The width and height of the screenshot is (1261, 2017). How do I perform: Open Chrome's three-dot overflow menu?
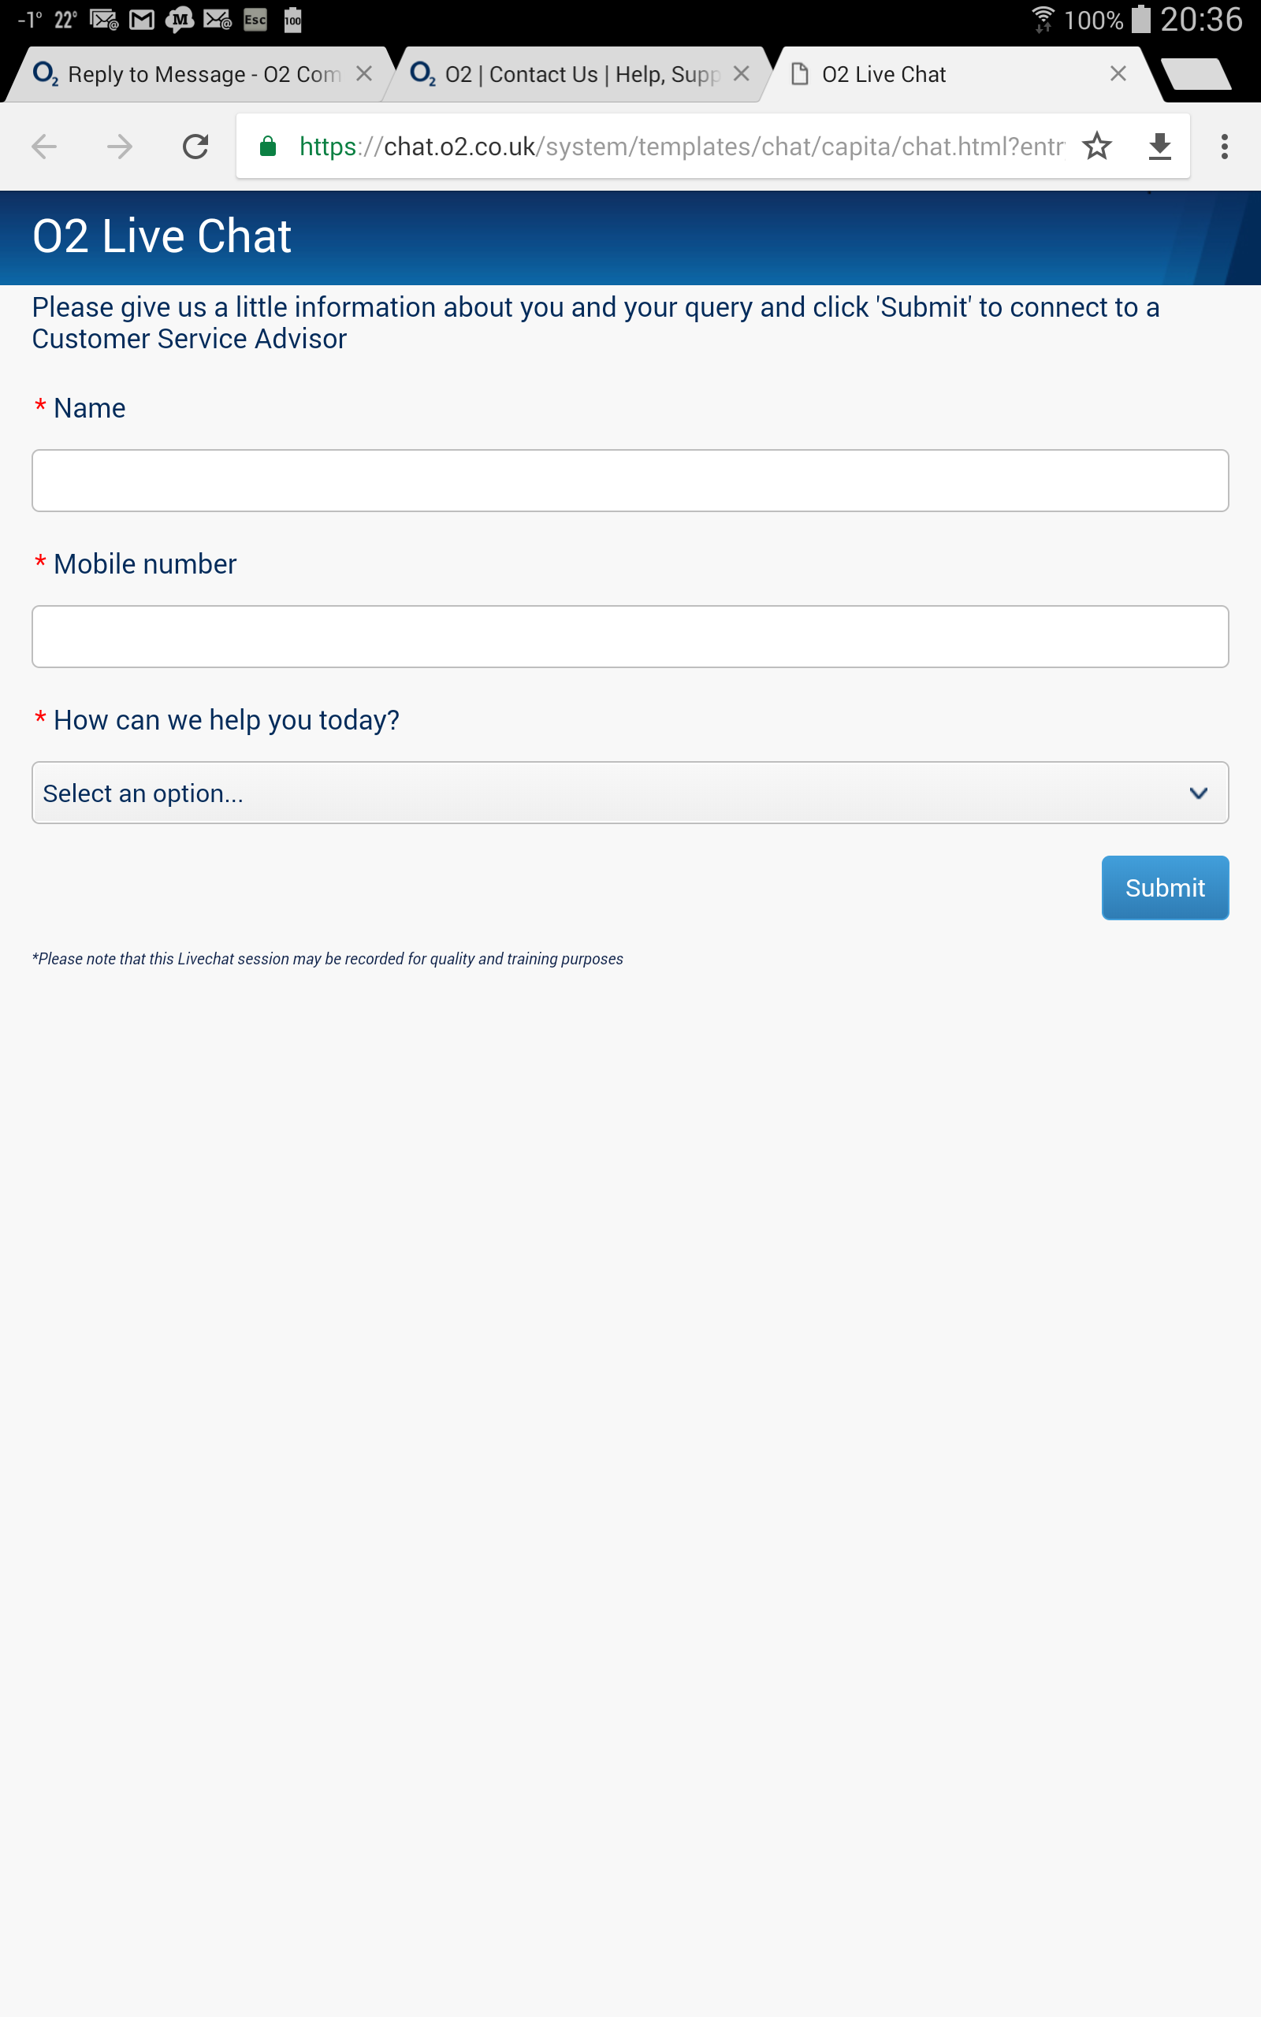1222,147
